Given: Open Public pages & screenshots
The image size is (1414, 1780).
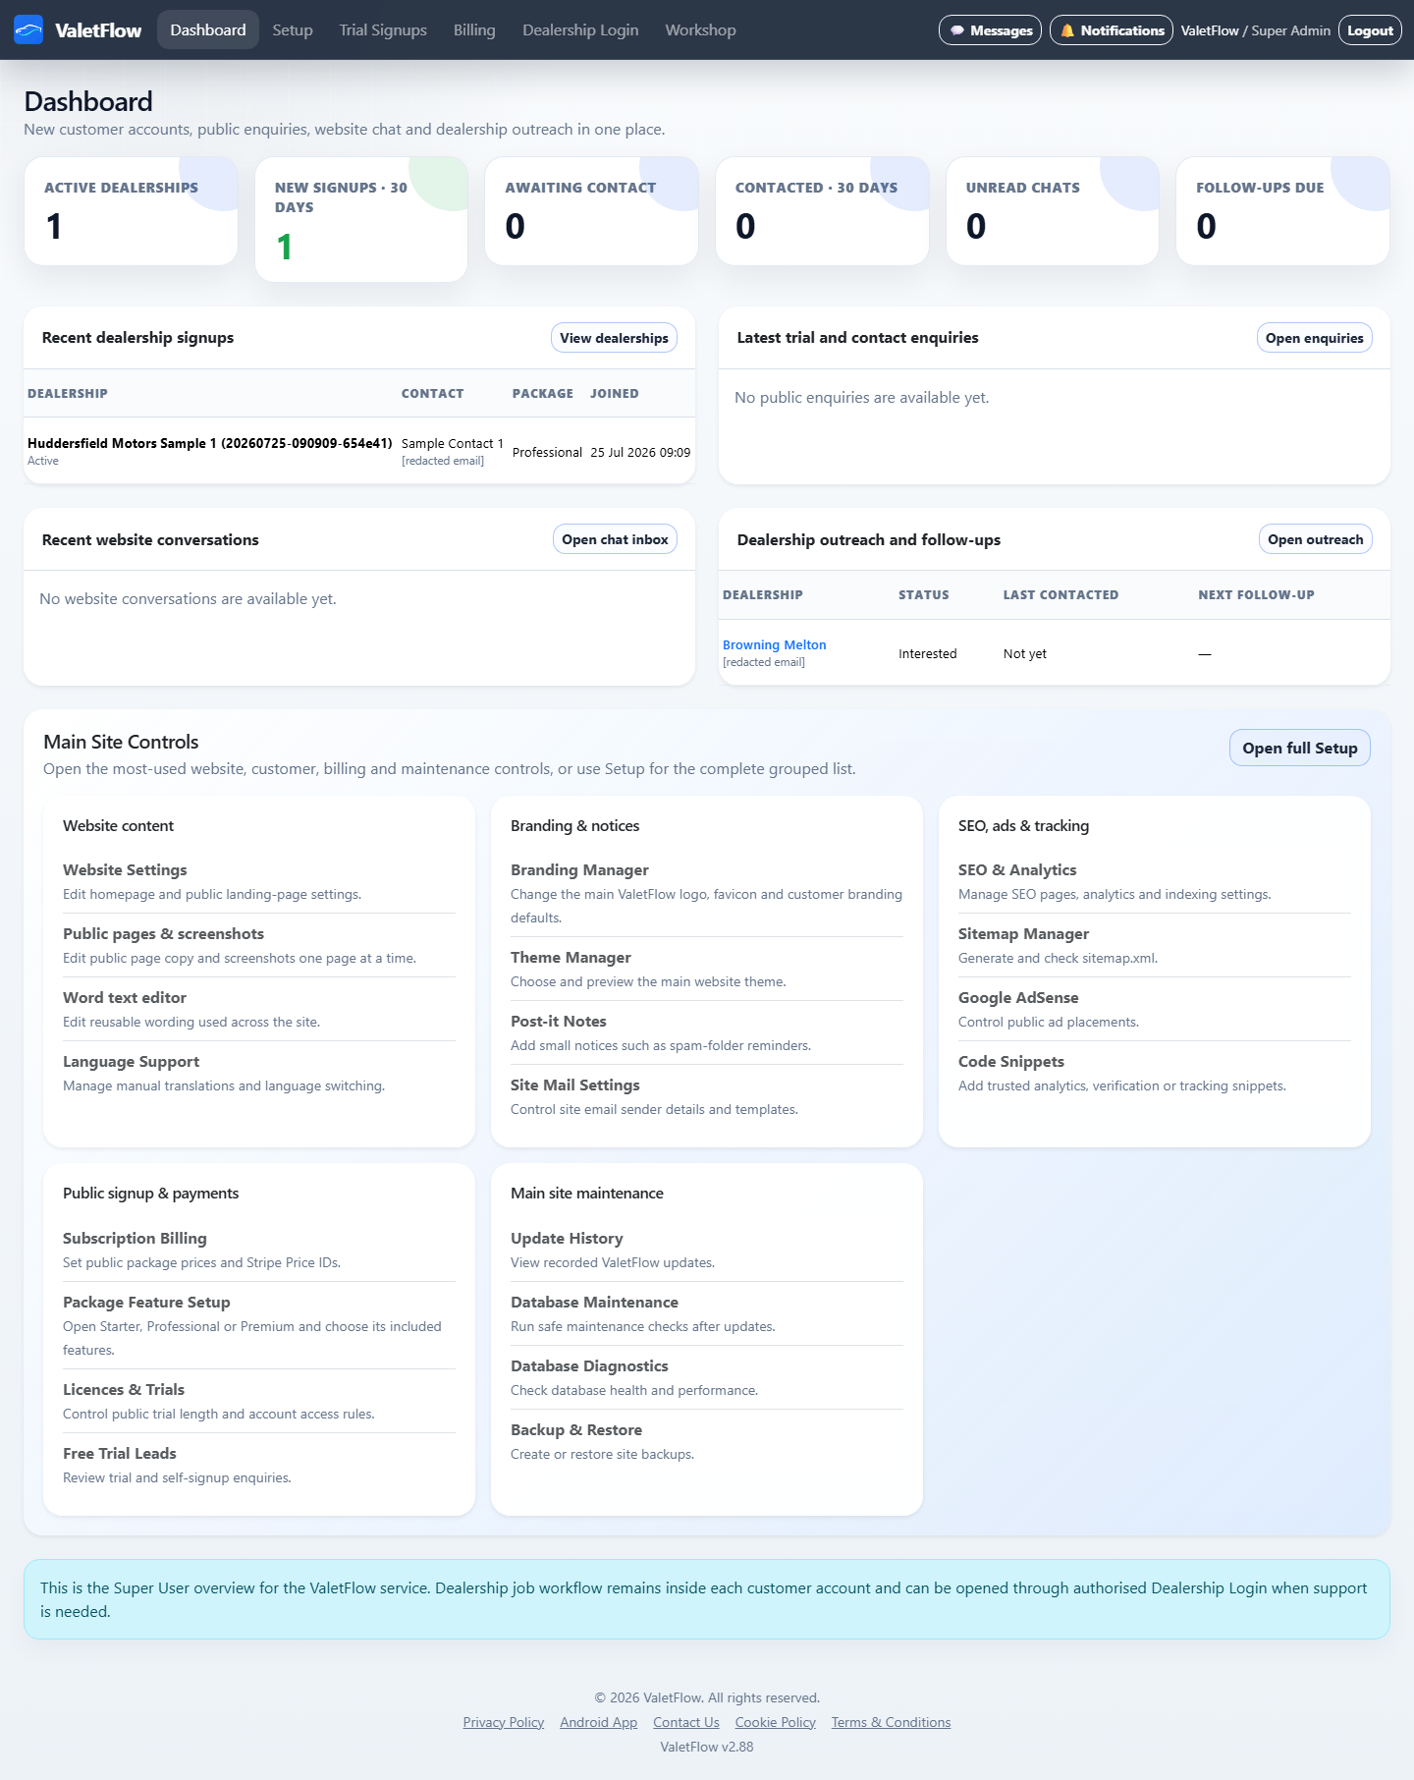Looking at the screenshot, I should [x=163, y=934].
